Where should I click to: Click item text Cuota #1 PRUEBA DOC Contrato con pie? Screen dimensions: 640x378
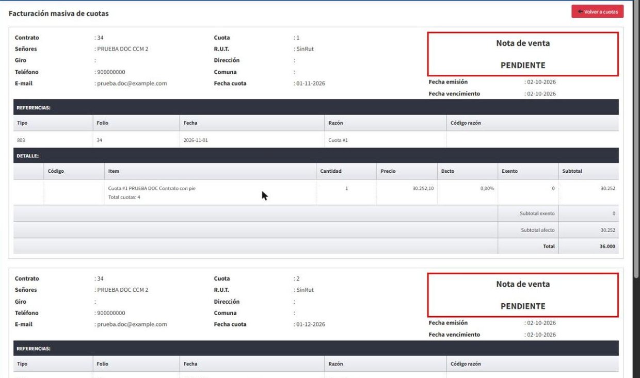(152, 188)
